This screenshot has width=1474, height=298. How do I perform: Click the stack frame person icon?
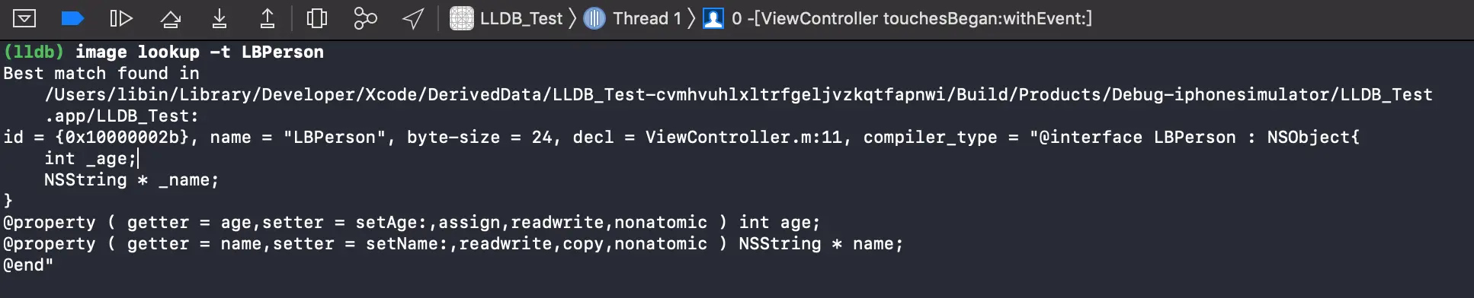(713, 18)
